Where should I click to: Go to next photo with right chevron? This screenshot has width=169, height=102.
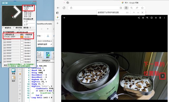pos(163,76)
